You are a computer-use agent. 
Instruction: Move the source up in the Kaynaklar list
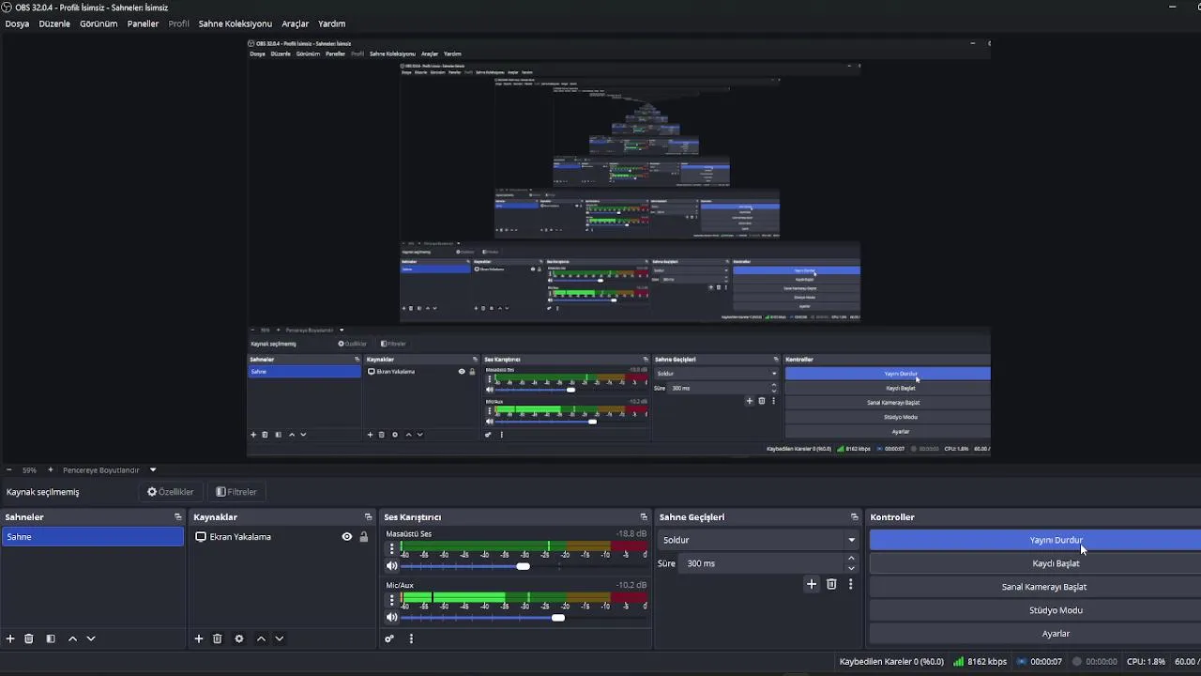click(261, 638)
